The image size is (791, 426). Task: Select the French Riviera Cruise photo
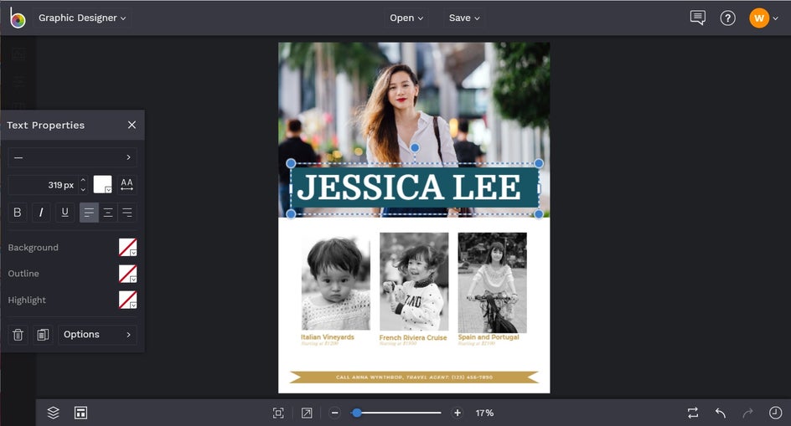pyautogui.click(x=414, y=281)
